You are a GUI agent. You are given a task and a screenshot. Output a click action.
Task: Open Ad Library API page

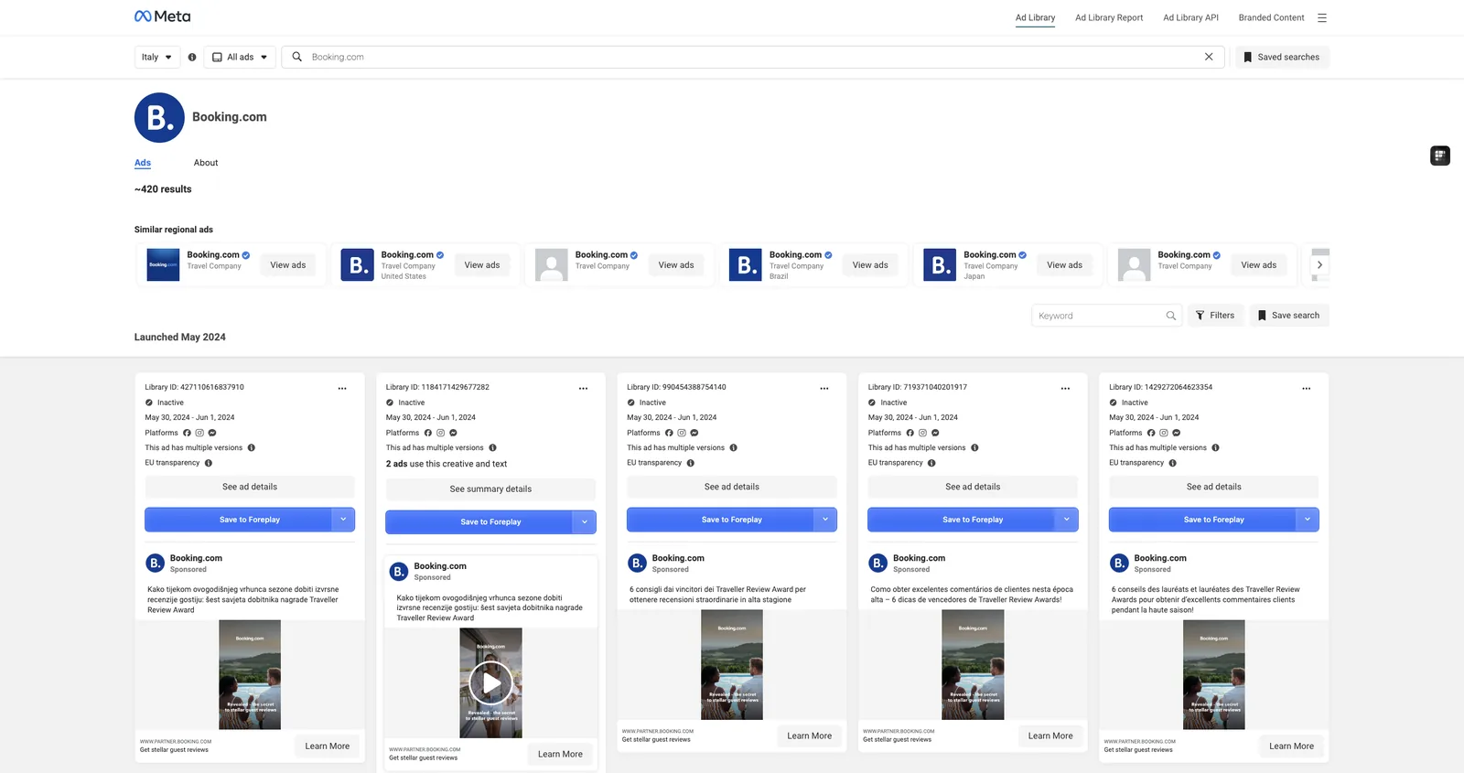tap(1190, 17)
